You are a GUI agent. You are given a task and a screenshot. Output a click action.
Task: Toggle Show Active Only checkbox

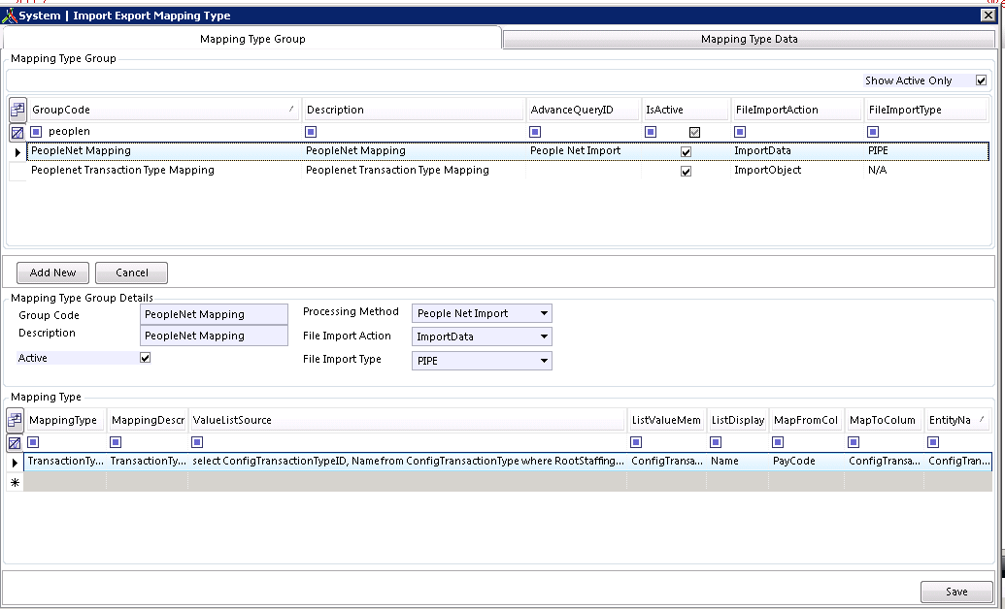point(982,80)
